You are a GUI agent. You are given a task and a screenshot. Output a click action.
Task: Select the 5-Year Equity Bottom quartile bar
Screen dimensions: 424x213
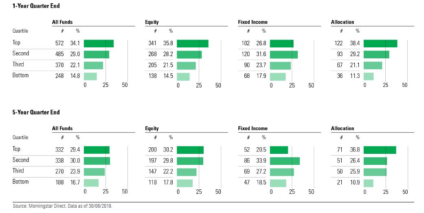(x=185, y=183)
